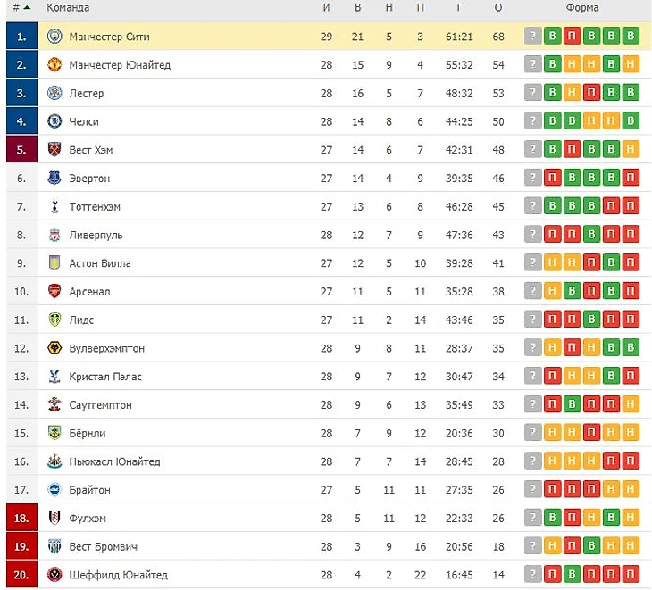Click Manchester City's gray question-mark form box
Image resolution: width=652 pixels, height=590 pixels.
tap(533, 37)
